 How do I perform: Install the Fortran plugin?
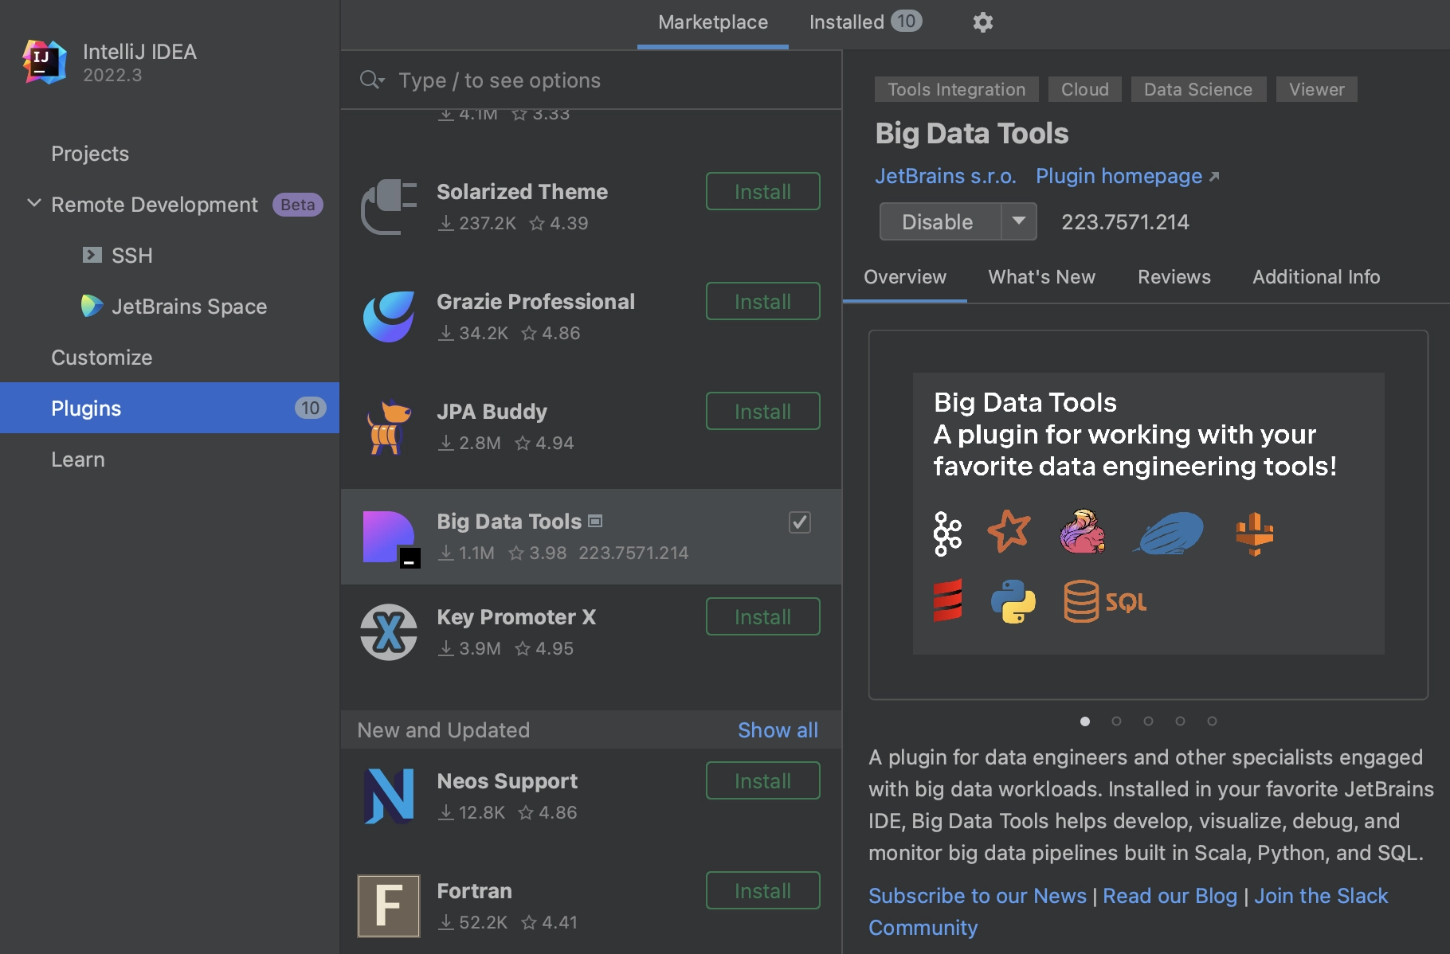[x=763, y=890]
